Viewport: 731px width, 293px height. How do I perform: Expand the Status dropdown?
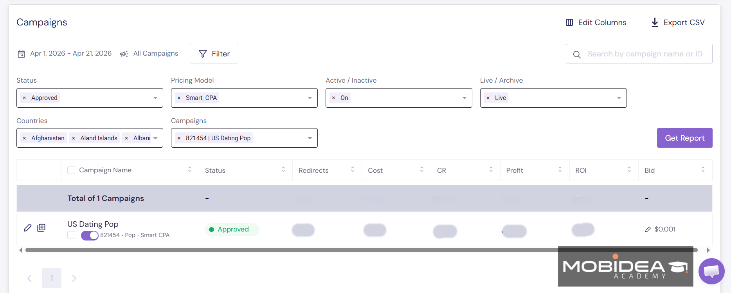pos(155,98)
